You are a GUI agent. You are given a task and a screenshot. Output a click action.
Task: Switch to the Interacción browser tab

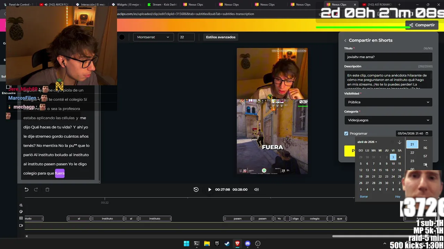pyautogui.click(x=90, y=4)
